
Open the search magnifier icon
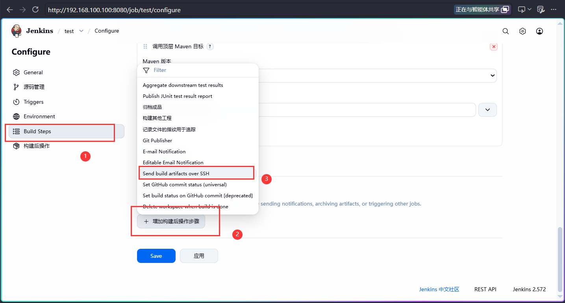[506, 31]
